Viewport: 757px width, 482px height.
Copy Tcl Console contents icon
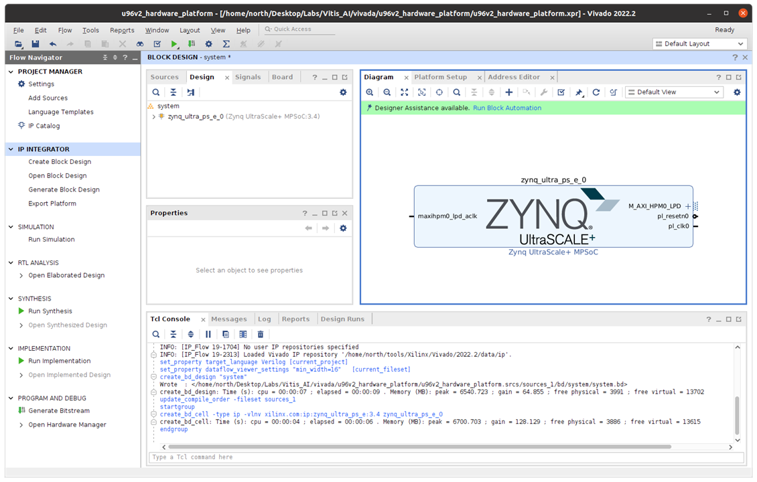click(x=226, y=334)
